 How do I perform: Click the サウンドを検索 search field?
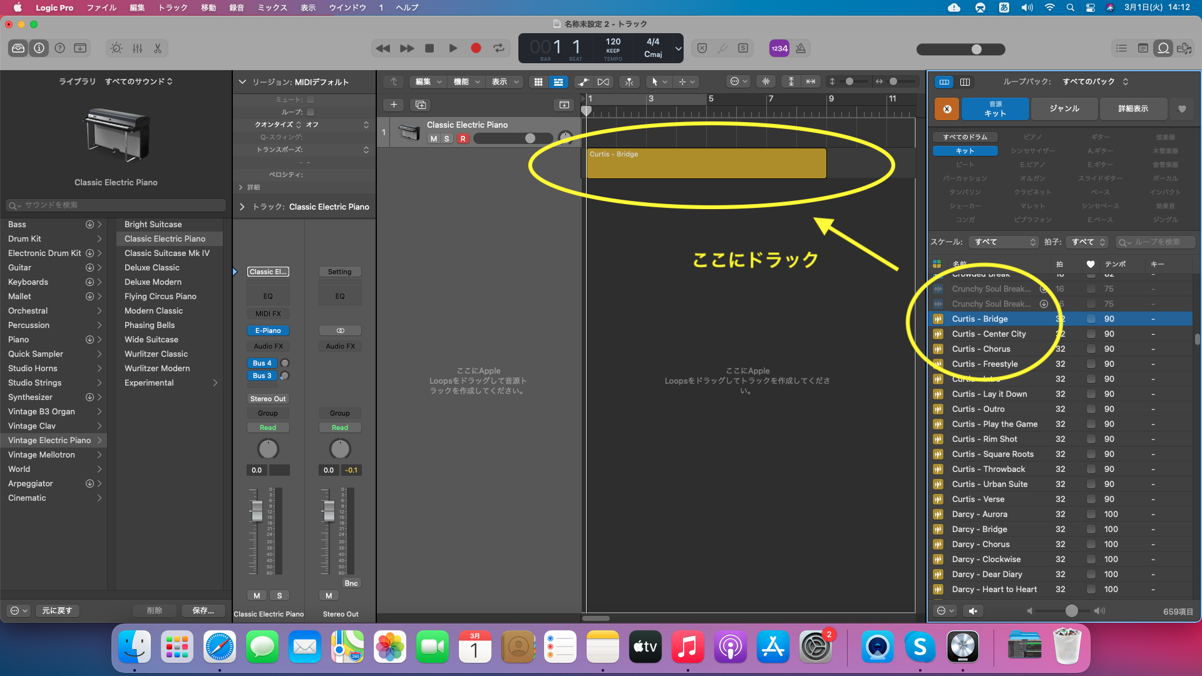click(116, 205)
